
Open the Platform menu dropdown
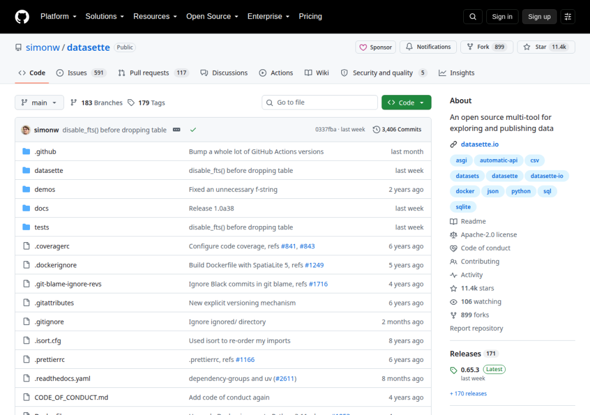(x=58, y=17)
